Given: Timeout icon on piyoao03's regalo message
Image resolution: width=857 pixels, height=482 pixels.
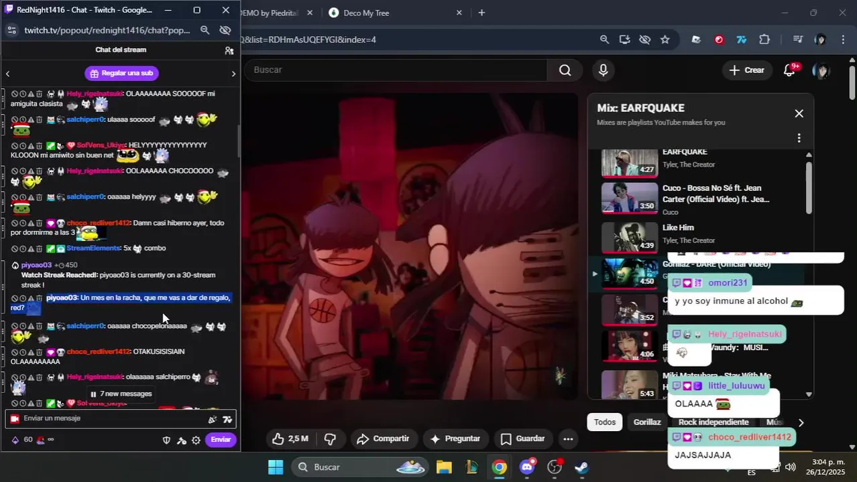Looking at the screenshot, I should coord(22,298).
